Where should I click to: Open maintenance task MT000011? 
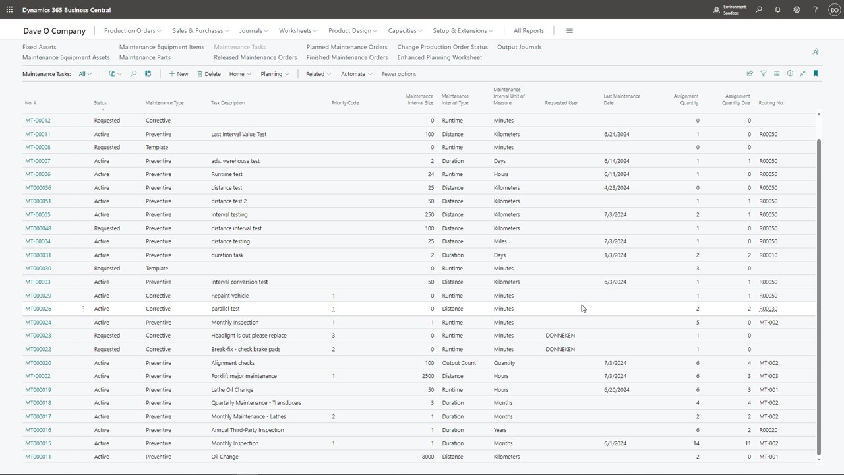(38, 457)
